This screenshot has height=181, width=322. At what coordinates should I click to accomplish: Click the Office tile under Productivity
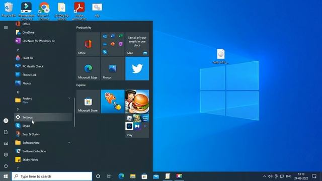(x=88, y=44)
